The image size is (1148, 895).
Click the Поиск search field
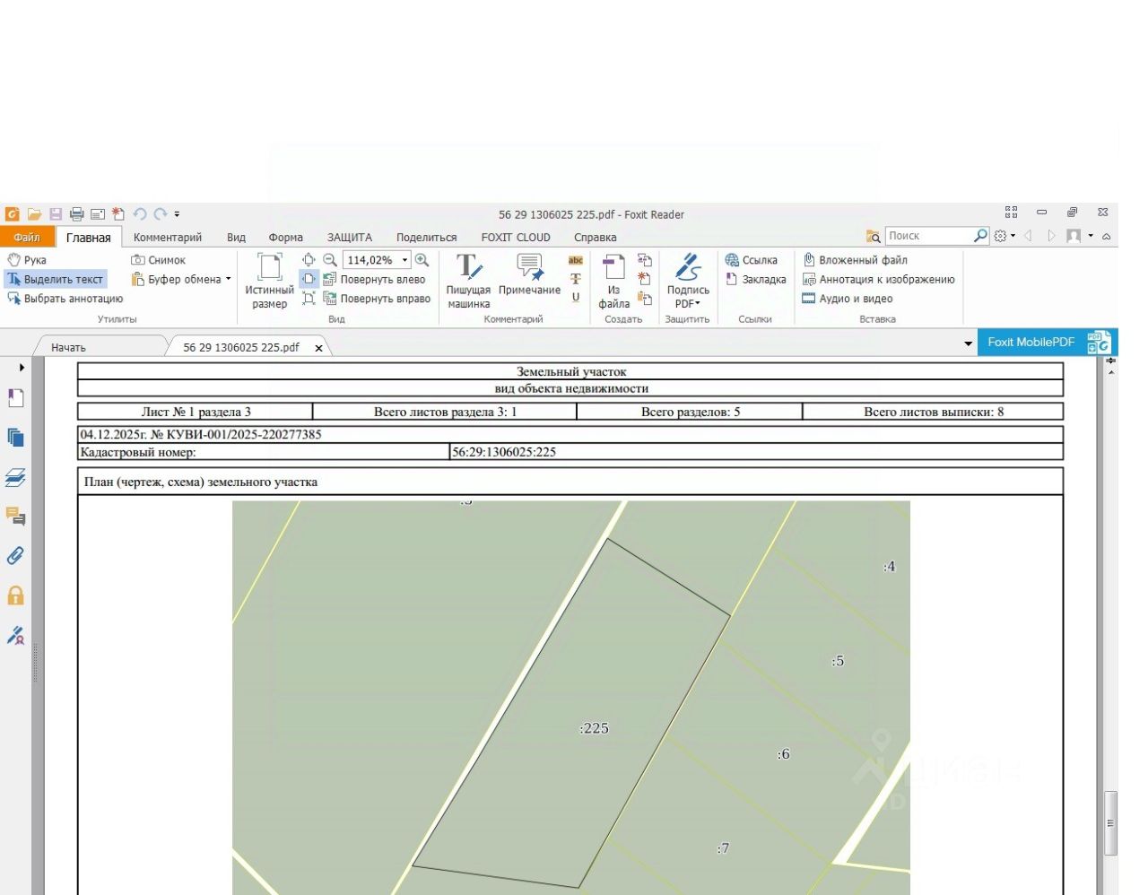coord(929,236)
